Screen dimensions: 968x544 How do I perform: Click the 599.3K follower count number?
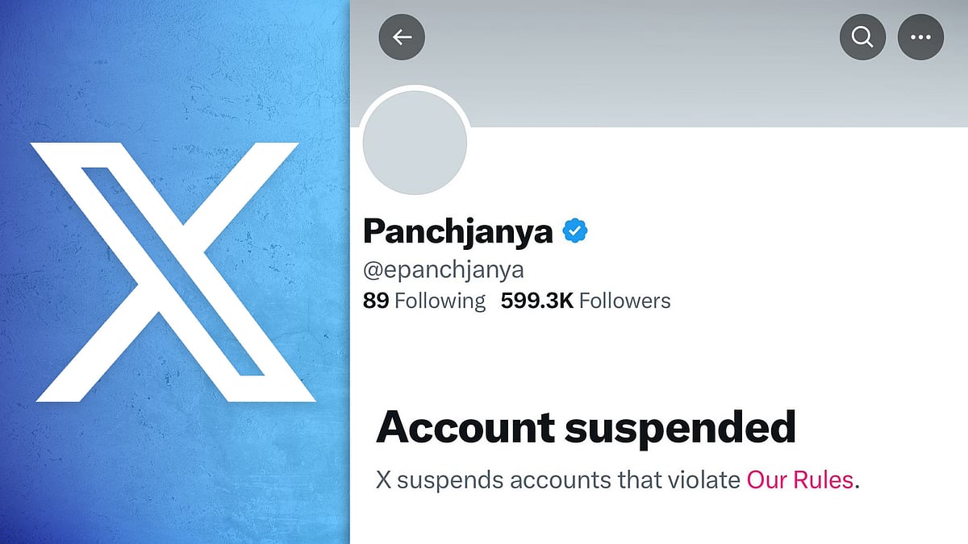click(536, 301)
